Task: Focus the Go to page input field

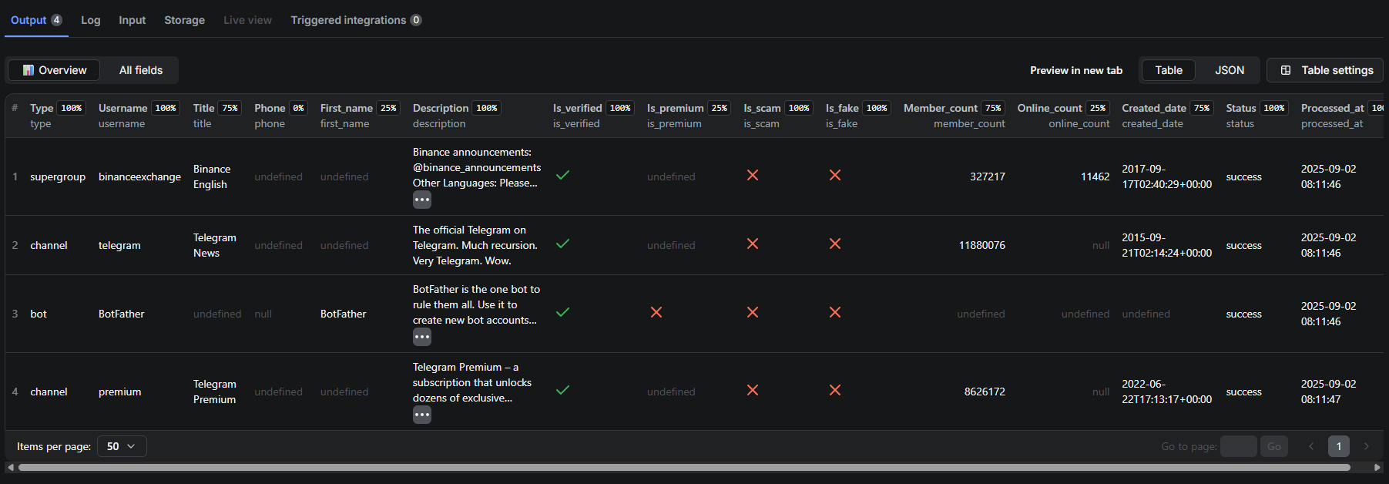Action: [1238, 446]
